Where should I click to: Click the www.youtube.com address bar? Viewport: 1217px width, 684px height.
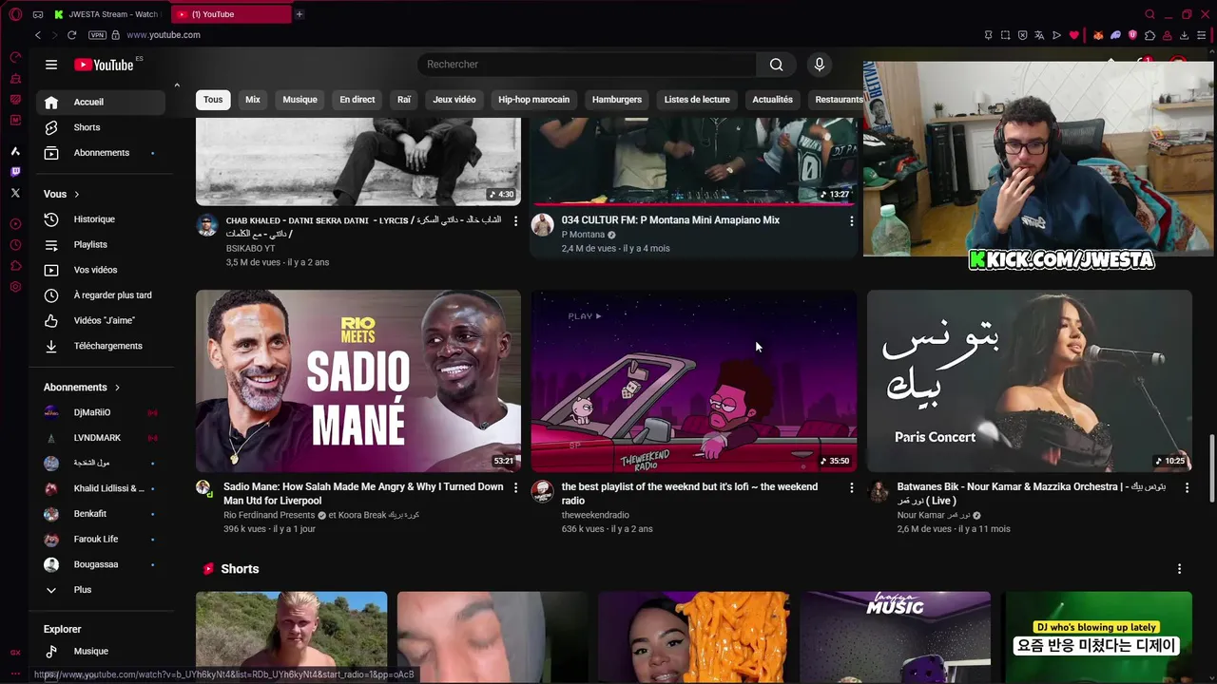(164, 35)
